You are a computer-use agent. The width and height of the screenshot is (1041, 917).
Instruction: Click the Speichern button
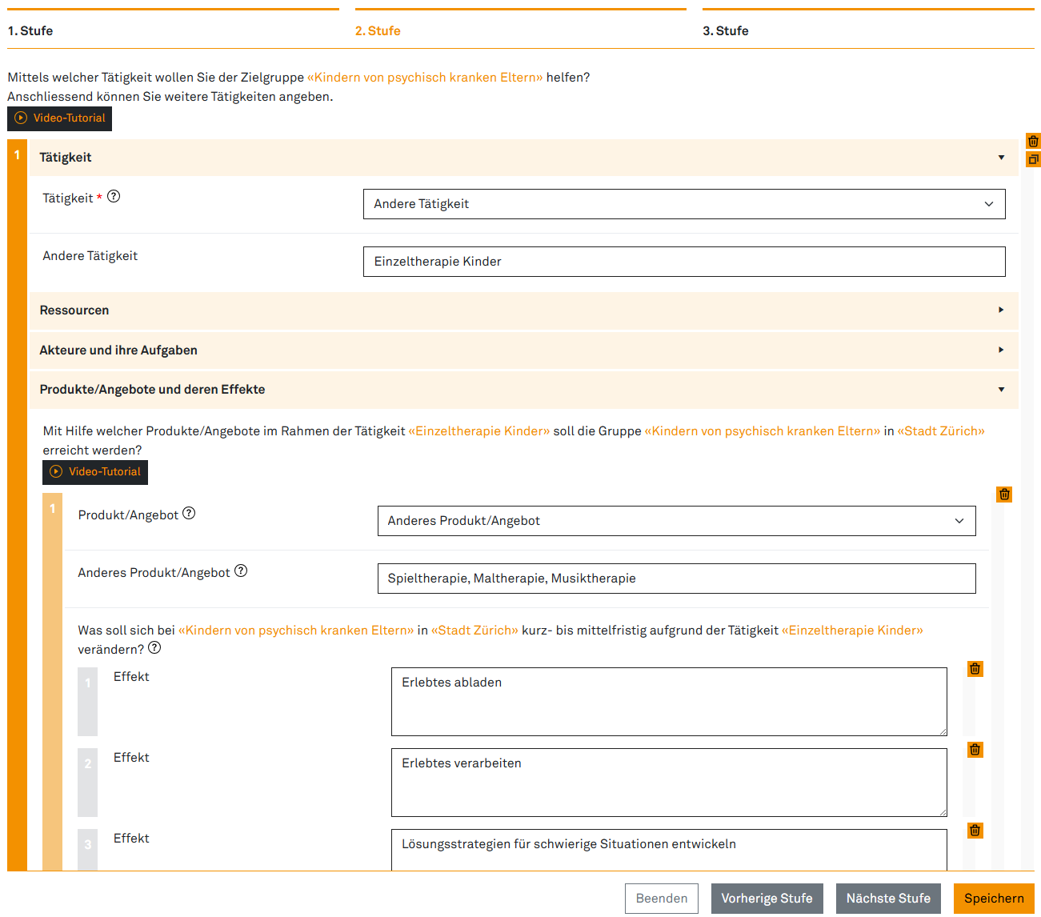point(993,899)
